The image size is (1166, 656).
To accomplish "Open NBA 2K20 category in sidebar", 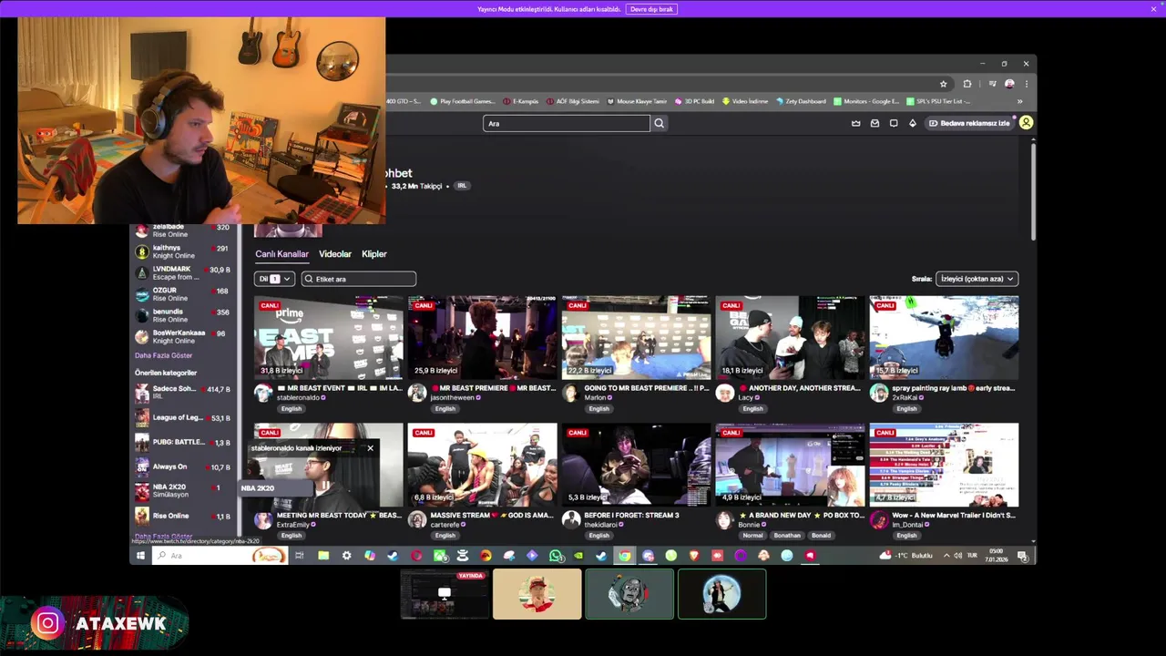I will coord(182,491).
